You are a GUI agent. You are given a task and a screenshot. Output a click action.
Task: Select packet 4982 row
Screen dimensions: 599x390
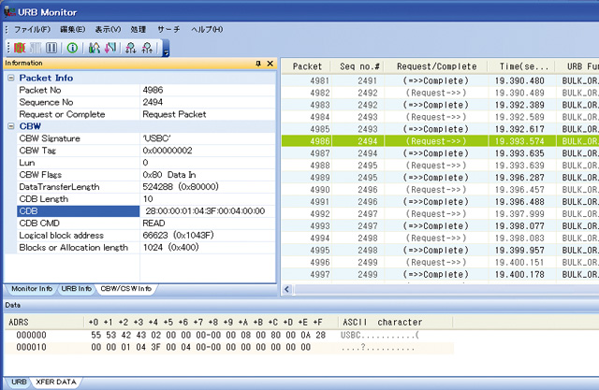tap(440, 93)
